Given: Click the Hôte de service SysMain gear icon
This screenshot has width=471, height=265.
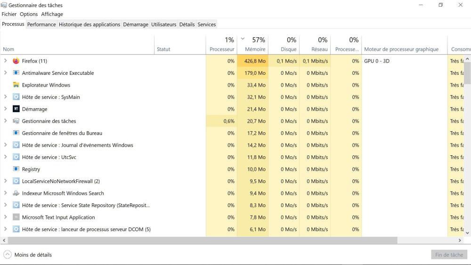Looking at the screenshot, I should coord(16,97).
